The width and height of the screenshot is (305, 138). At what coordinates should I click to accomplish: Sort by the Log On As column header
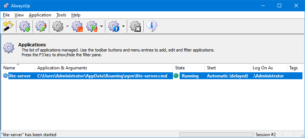[269, 68]
